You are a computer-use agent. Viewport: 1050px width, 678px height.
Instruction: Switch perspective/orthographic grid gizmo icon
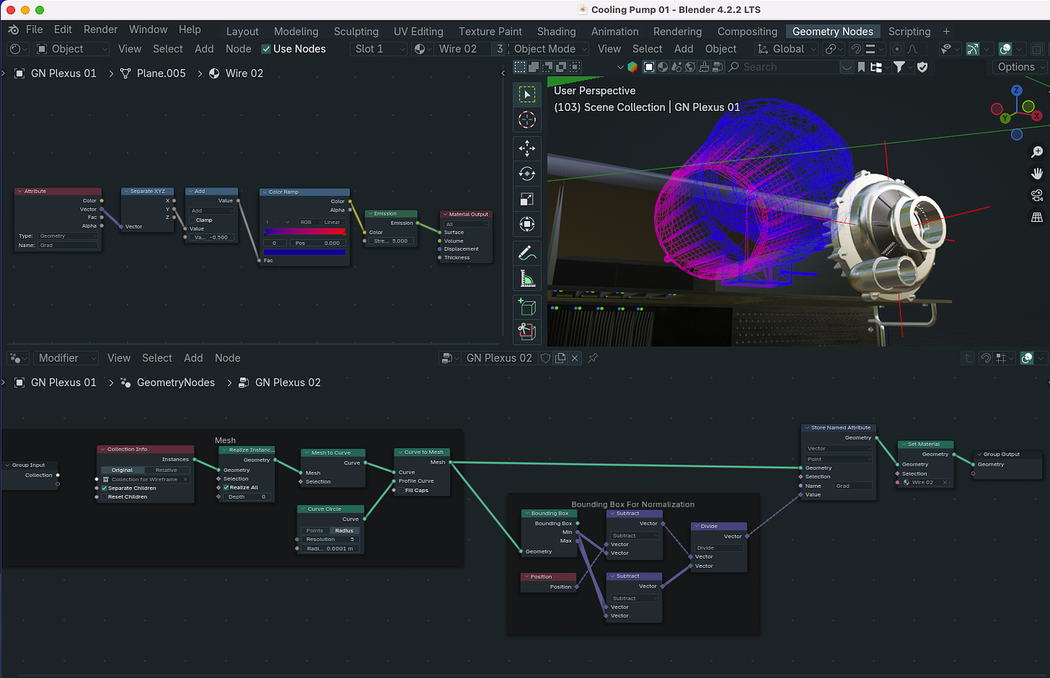click(1036, 217)
